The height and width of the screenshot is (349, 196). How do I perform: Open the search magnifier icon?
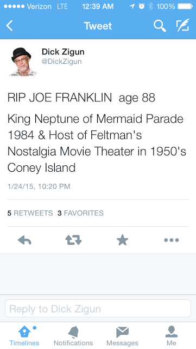[160, 26]
